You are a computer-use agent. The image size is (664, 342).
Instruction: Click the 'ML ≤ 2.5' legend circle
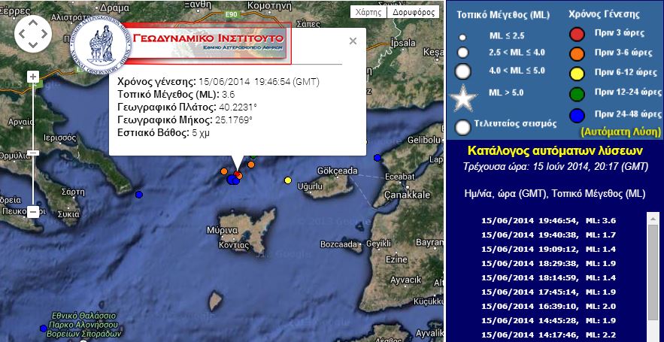pos(462,38)
